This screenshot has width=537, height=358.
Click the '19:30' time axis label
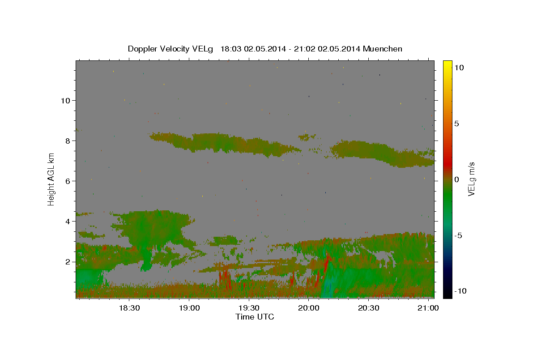pos(249,308)
